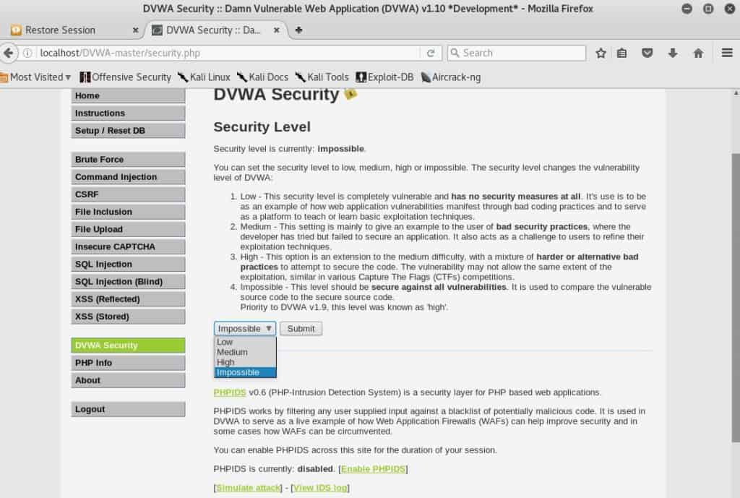The width and height of the screenshot is (740, 498).
Task: Close the Firefox window
Action: pos(730,9)
